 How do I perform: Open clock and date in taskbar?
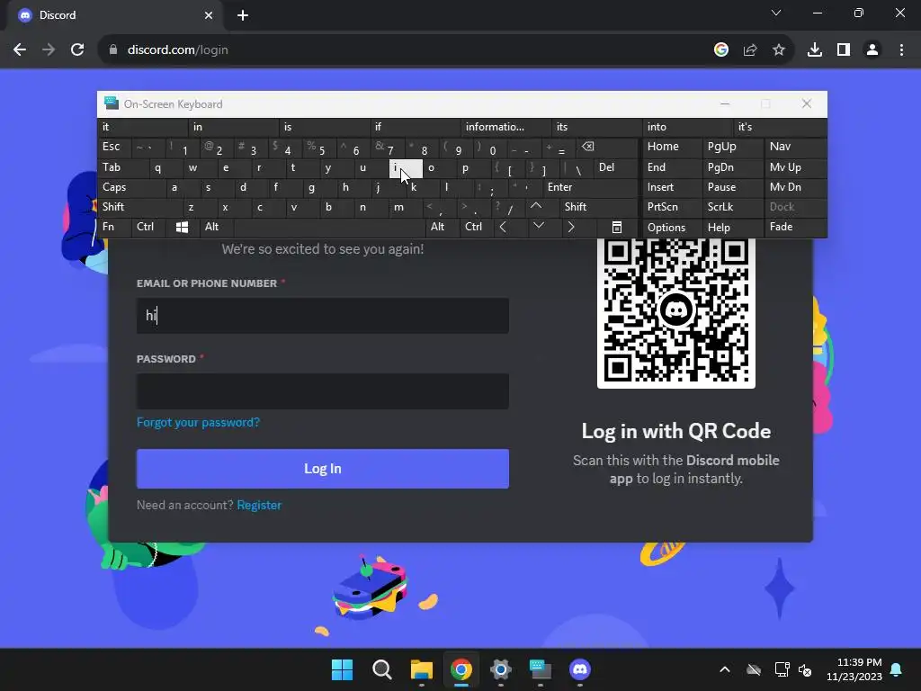point(854,669)
